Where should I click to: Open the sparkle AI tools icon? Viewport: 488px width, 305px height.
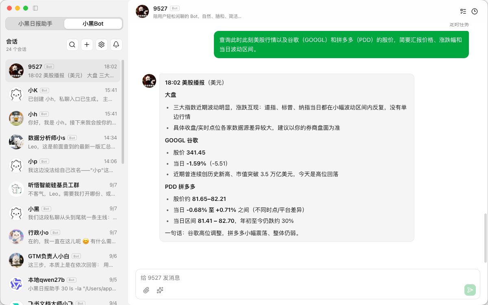click(x=160, y=290)
